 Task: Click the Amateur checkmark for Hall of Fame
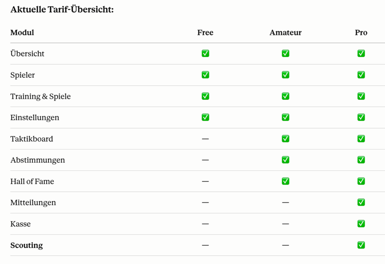click(x=285, y=181)
